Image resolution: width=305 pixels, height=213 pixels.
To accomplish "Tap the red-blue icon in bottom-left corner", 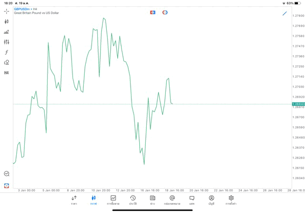I will pos(7,185).
